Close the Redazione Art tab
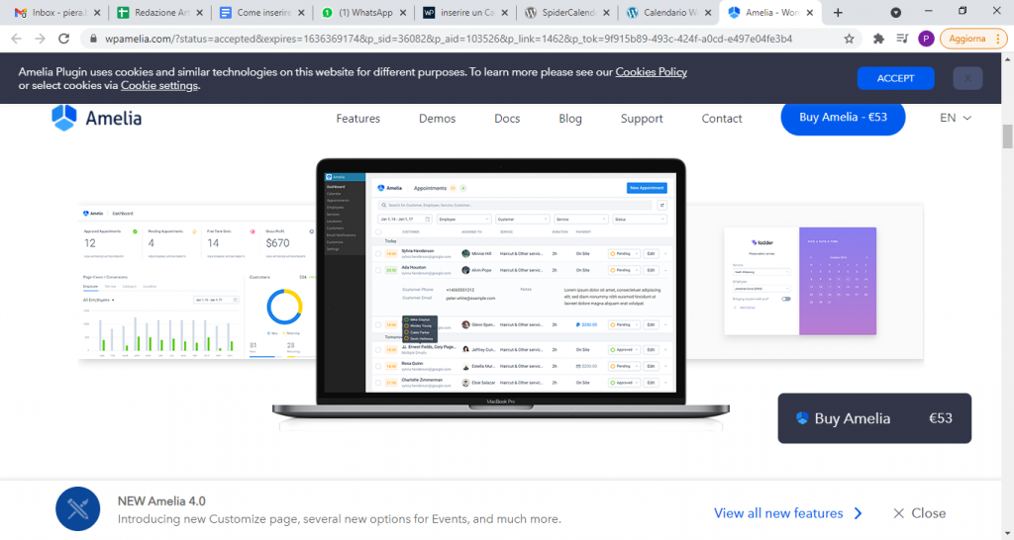Image resolution: width=1014 pixels, height=540 pixels. tap(199, 12)
